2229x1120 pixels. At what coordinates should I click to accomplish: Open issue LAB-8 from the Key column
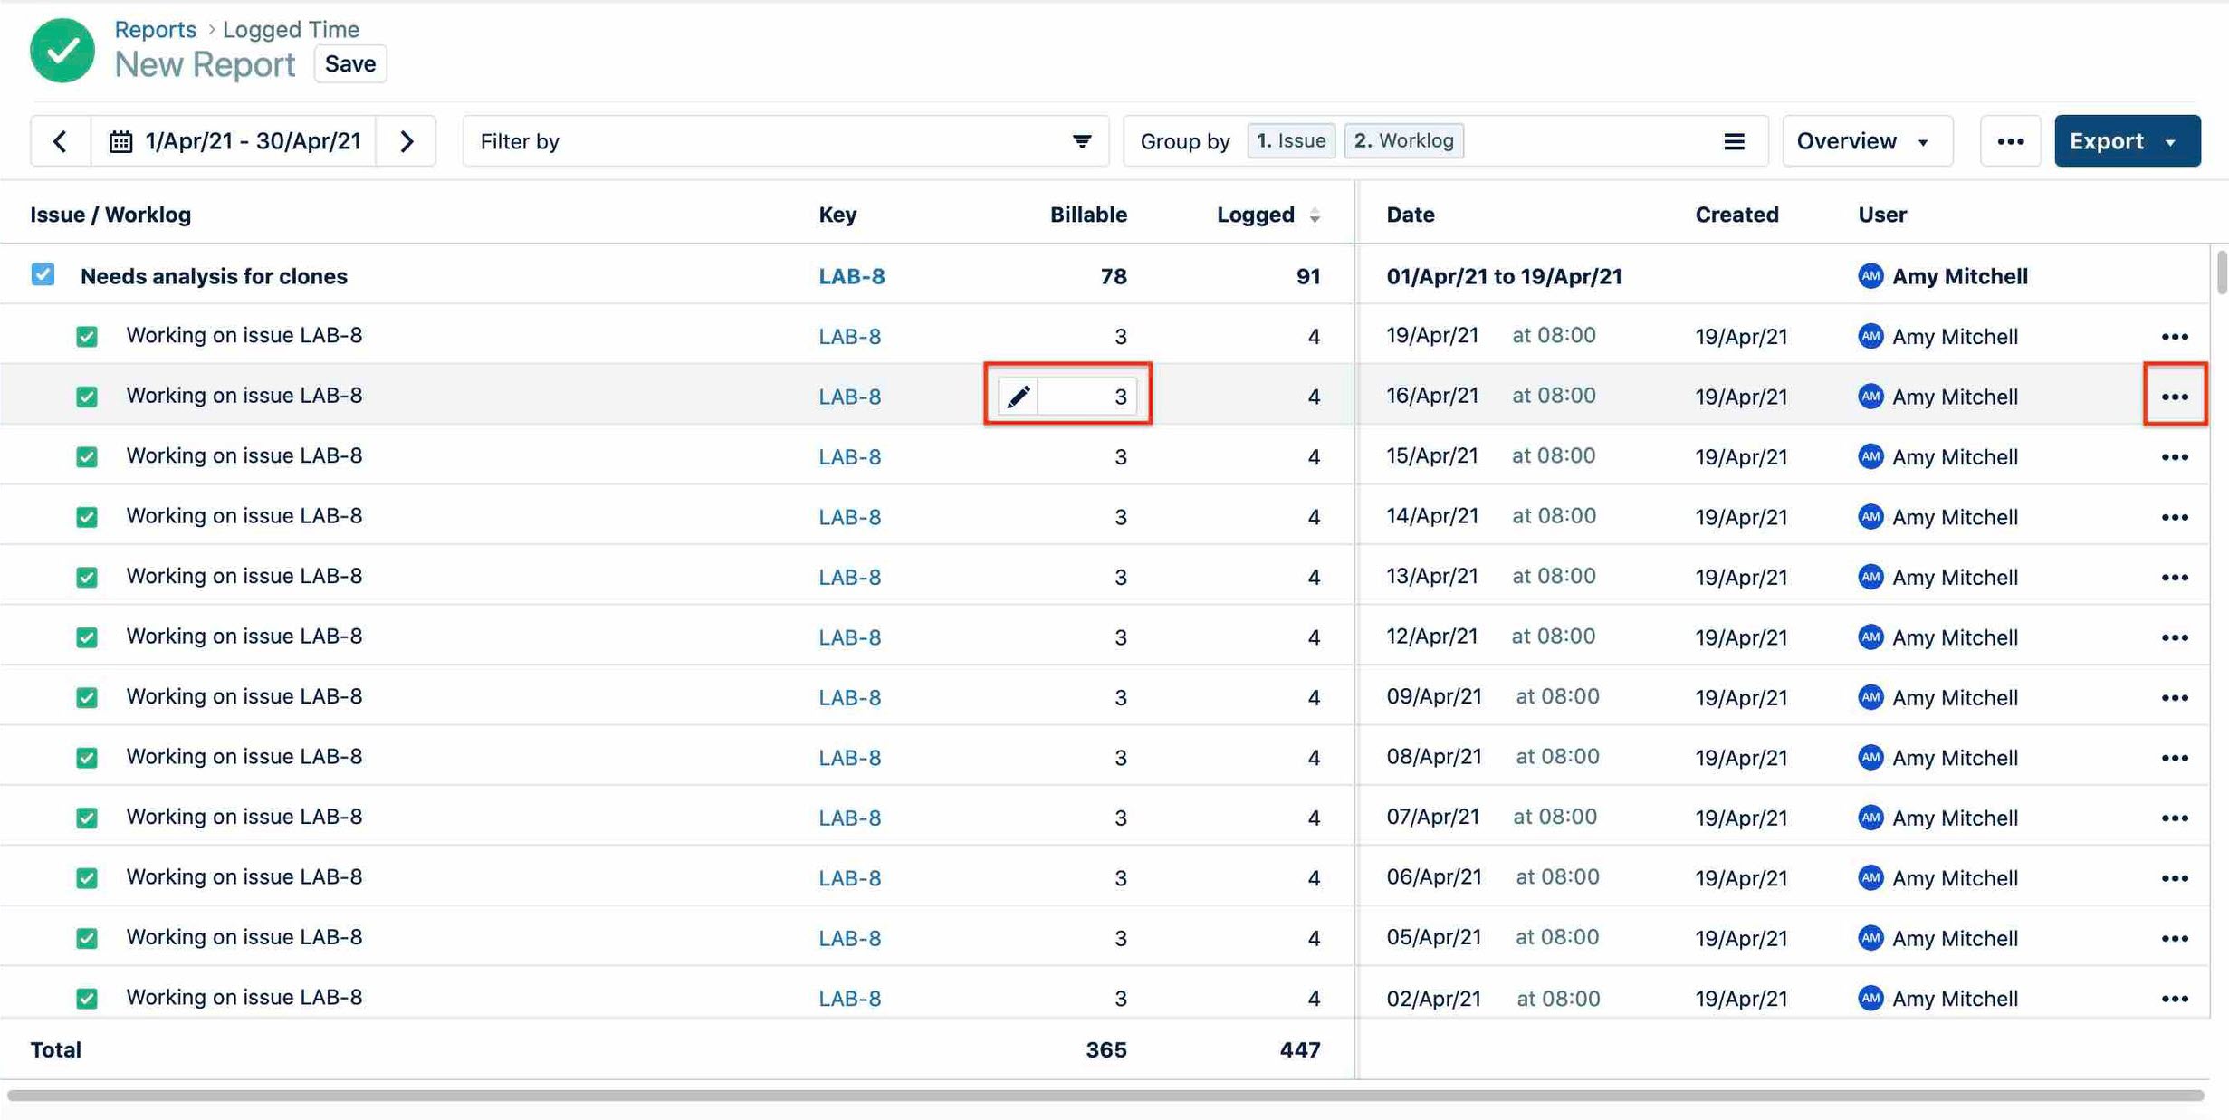[x=851, y=276]
